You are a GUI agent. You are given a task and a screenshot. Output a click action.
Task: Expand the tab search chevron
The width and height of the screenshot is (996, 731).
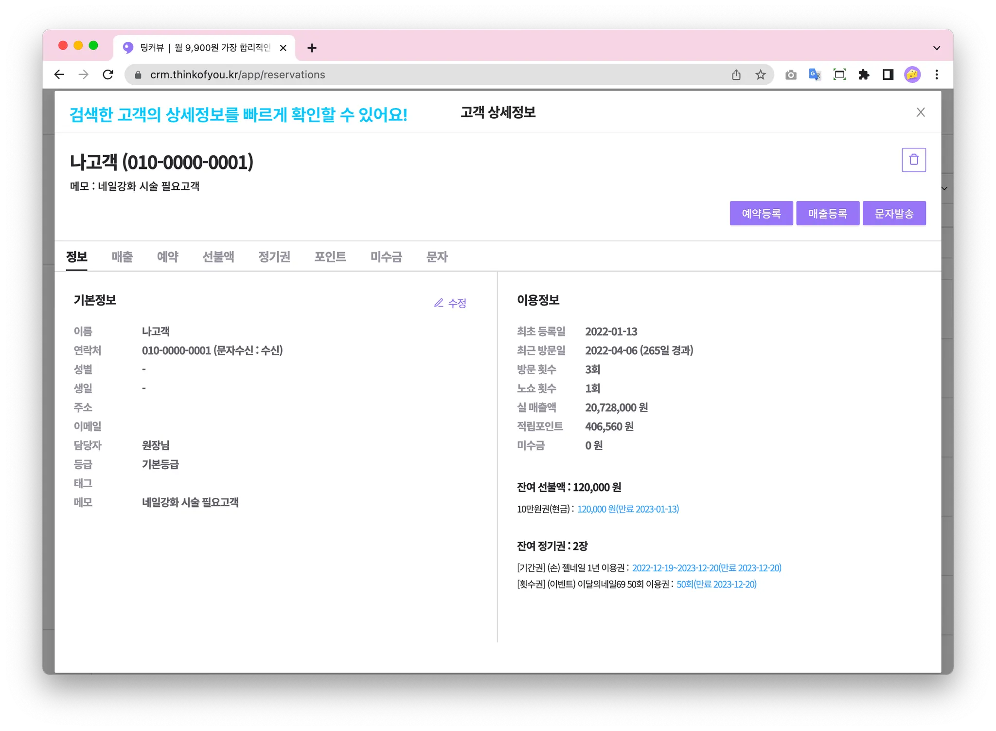(937, 48)
